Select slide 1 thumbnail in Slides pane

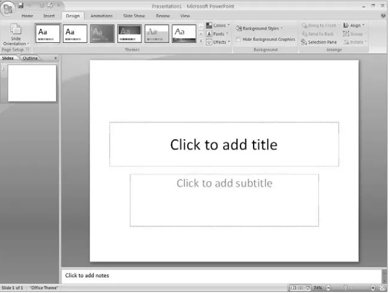point(32,83)
